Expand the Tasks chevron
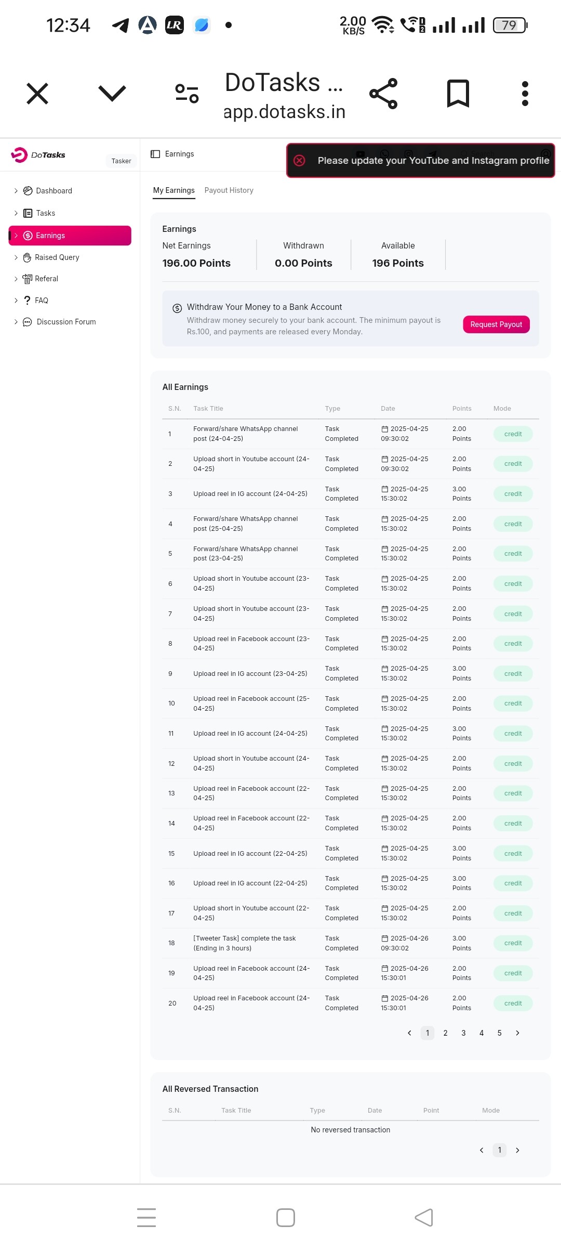 pos(16,213)
